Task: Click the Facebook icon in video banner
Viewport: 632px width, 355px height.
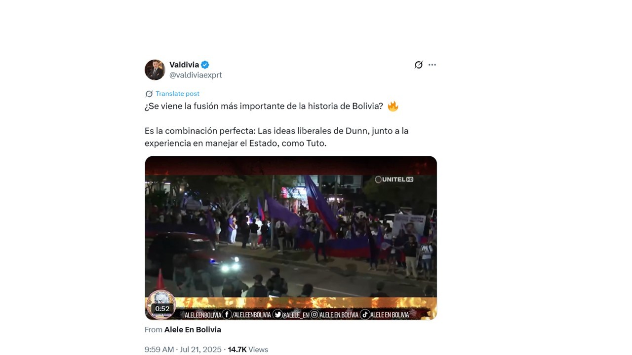Action: point(227,315)
